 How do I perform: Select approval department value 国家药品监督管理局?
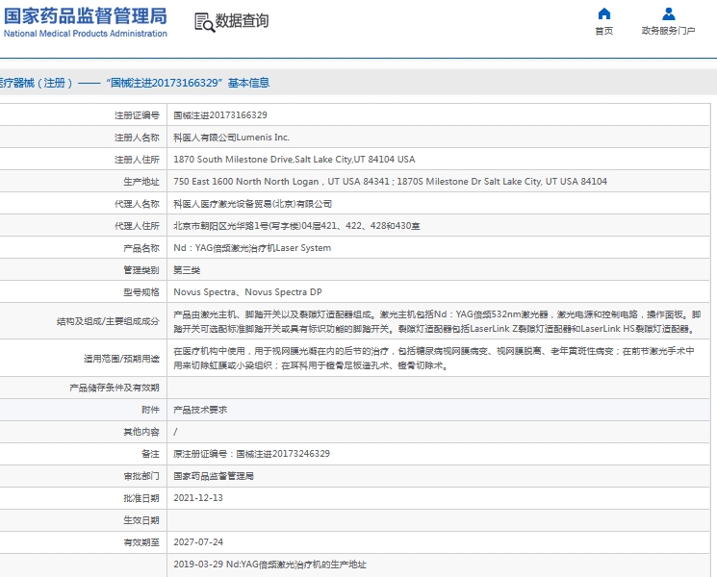[214, 476]
